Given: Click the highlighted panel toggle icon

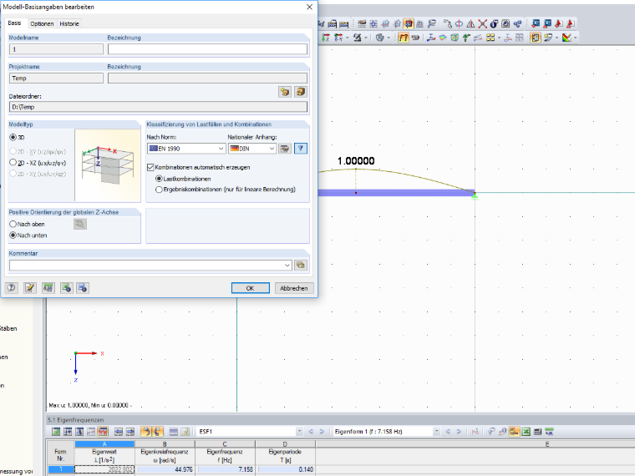Looking at the screenshot, I should [536, 38].
